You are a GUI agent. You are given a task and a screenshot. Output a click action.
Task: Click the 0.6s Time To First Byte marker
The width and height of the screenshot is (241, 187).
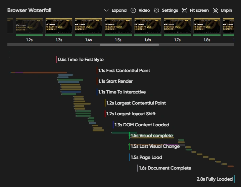pyautogui.click(x=80, y=60)
